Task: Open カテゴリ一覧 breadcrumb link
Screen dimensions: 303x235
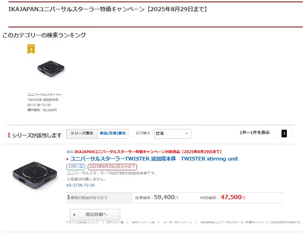Action: pos(115,222)
